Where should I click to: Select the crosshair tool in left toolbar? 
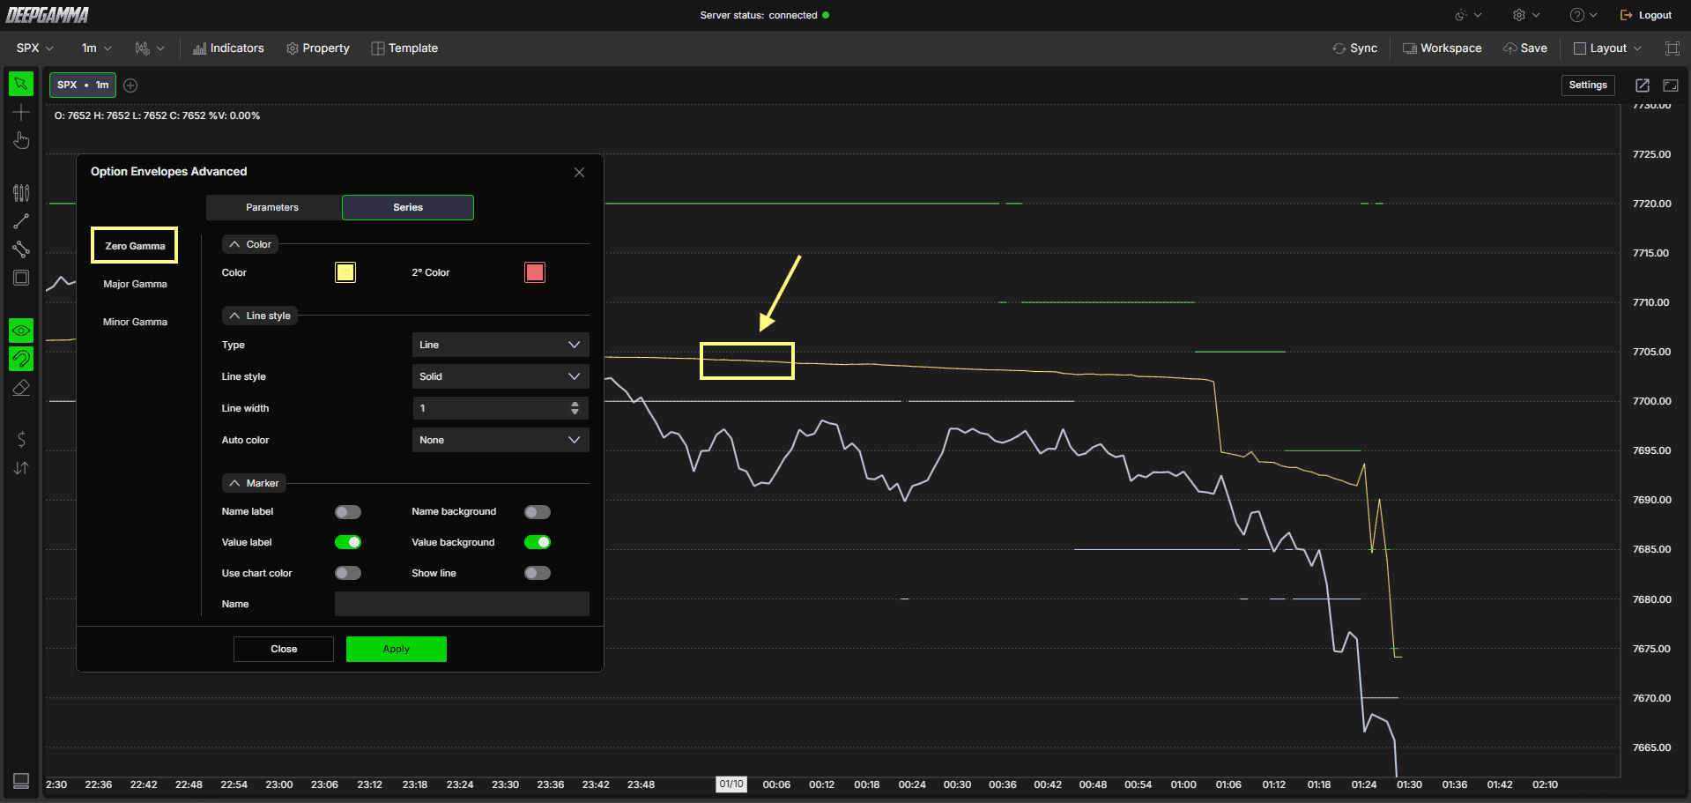[21, 112]
